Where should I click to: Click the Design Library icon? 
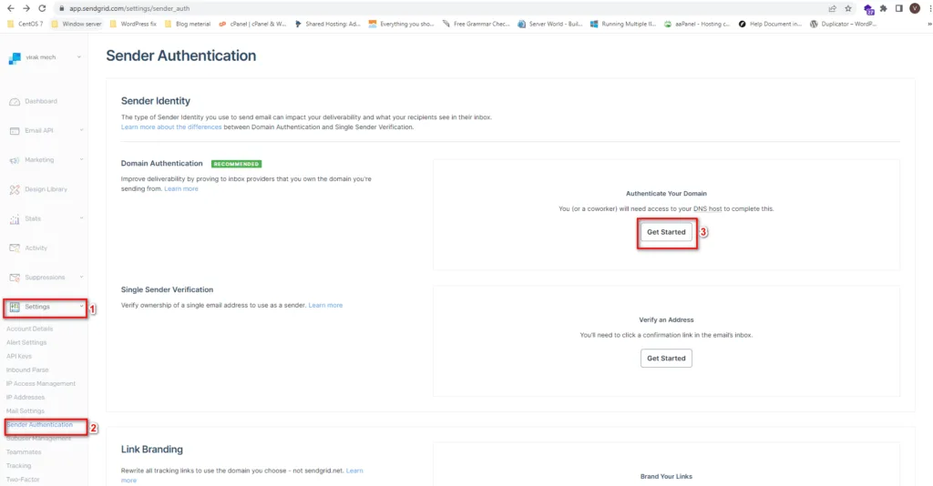15,189
